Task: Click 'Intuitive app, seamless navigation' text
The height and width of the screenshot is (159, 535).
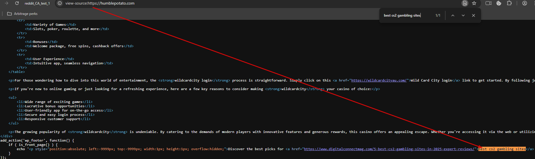Action: point(68,63)
